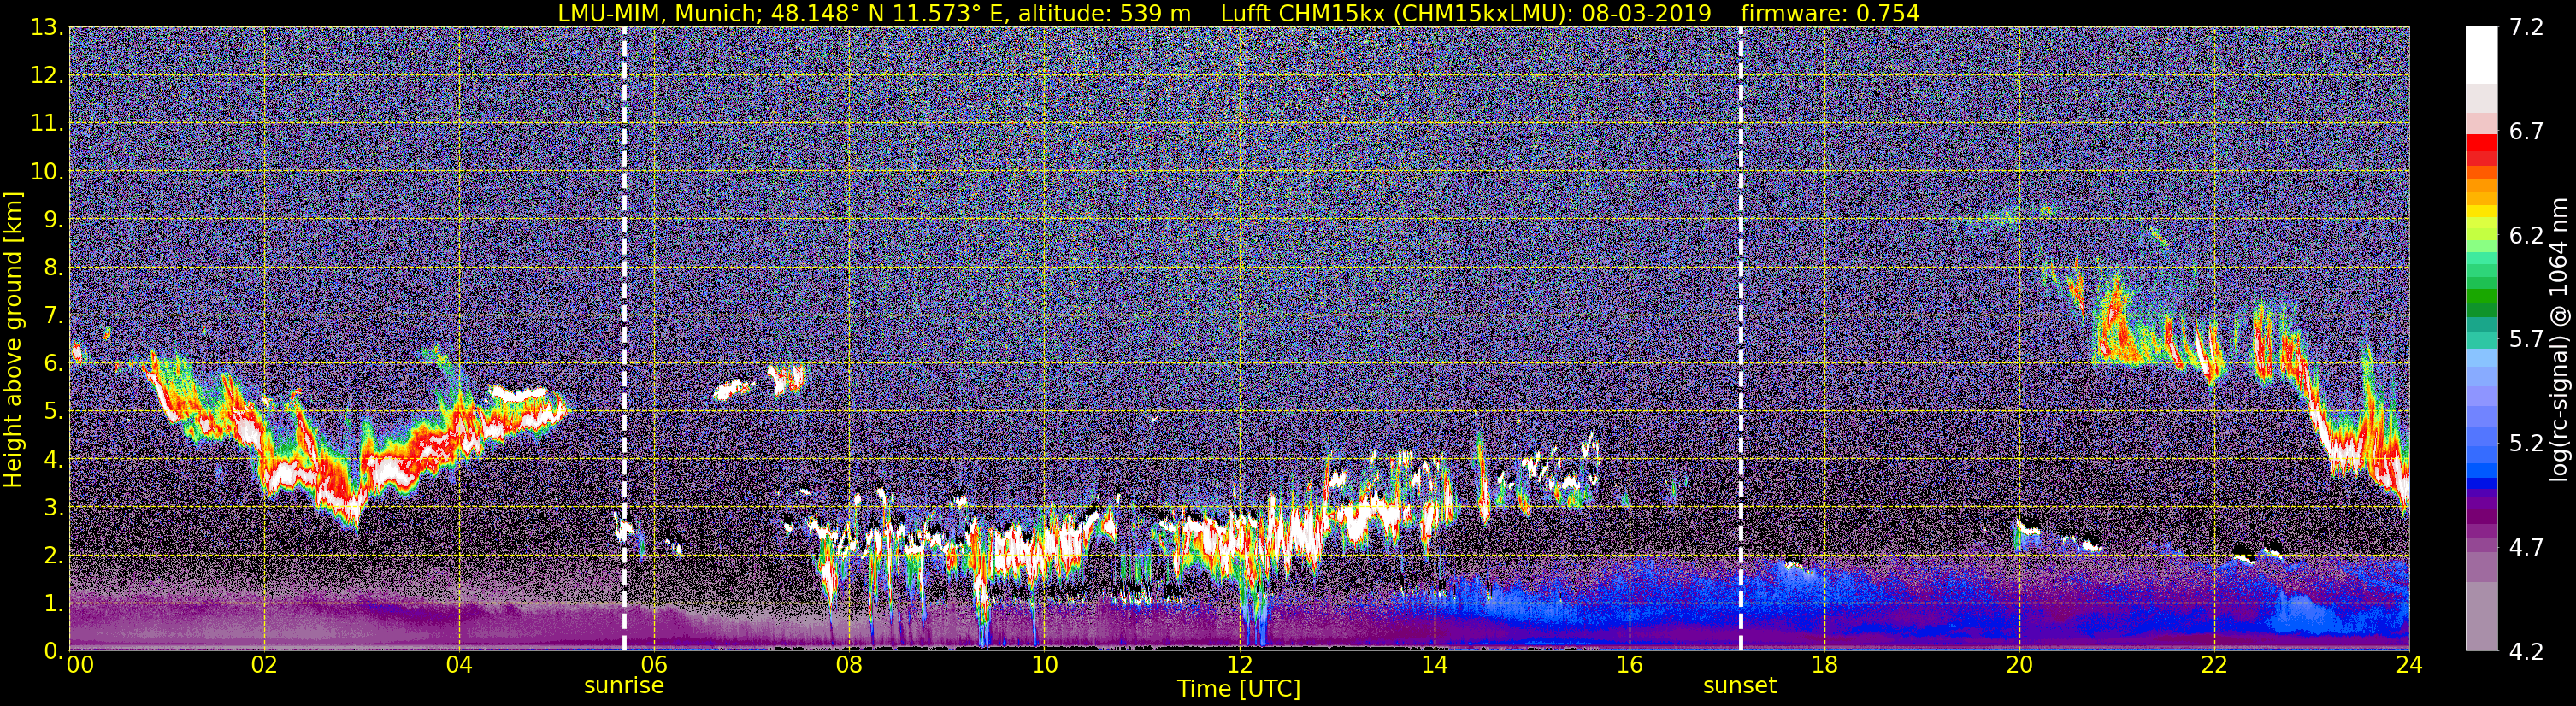
Task: Click the sunrise label below the time axis
Action: click(624, 686)
